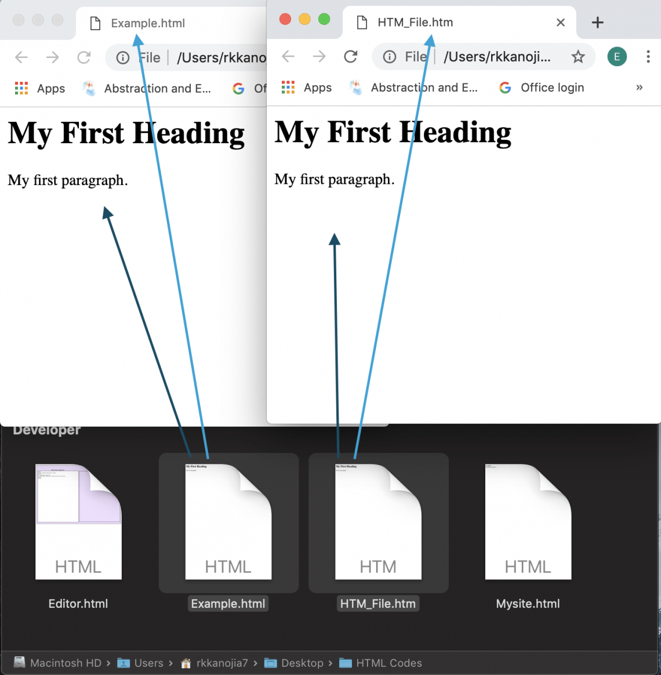Expand the bookmarks overflow chevron

coord(640,88)
